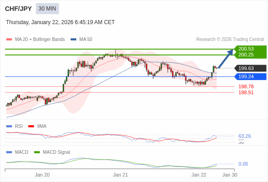Click the Jan 22 axis date label

point(199,175)
